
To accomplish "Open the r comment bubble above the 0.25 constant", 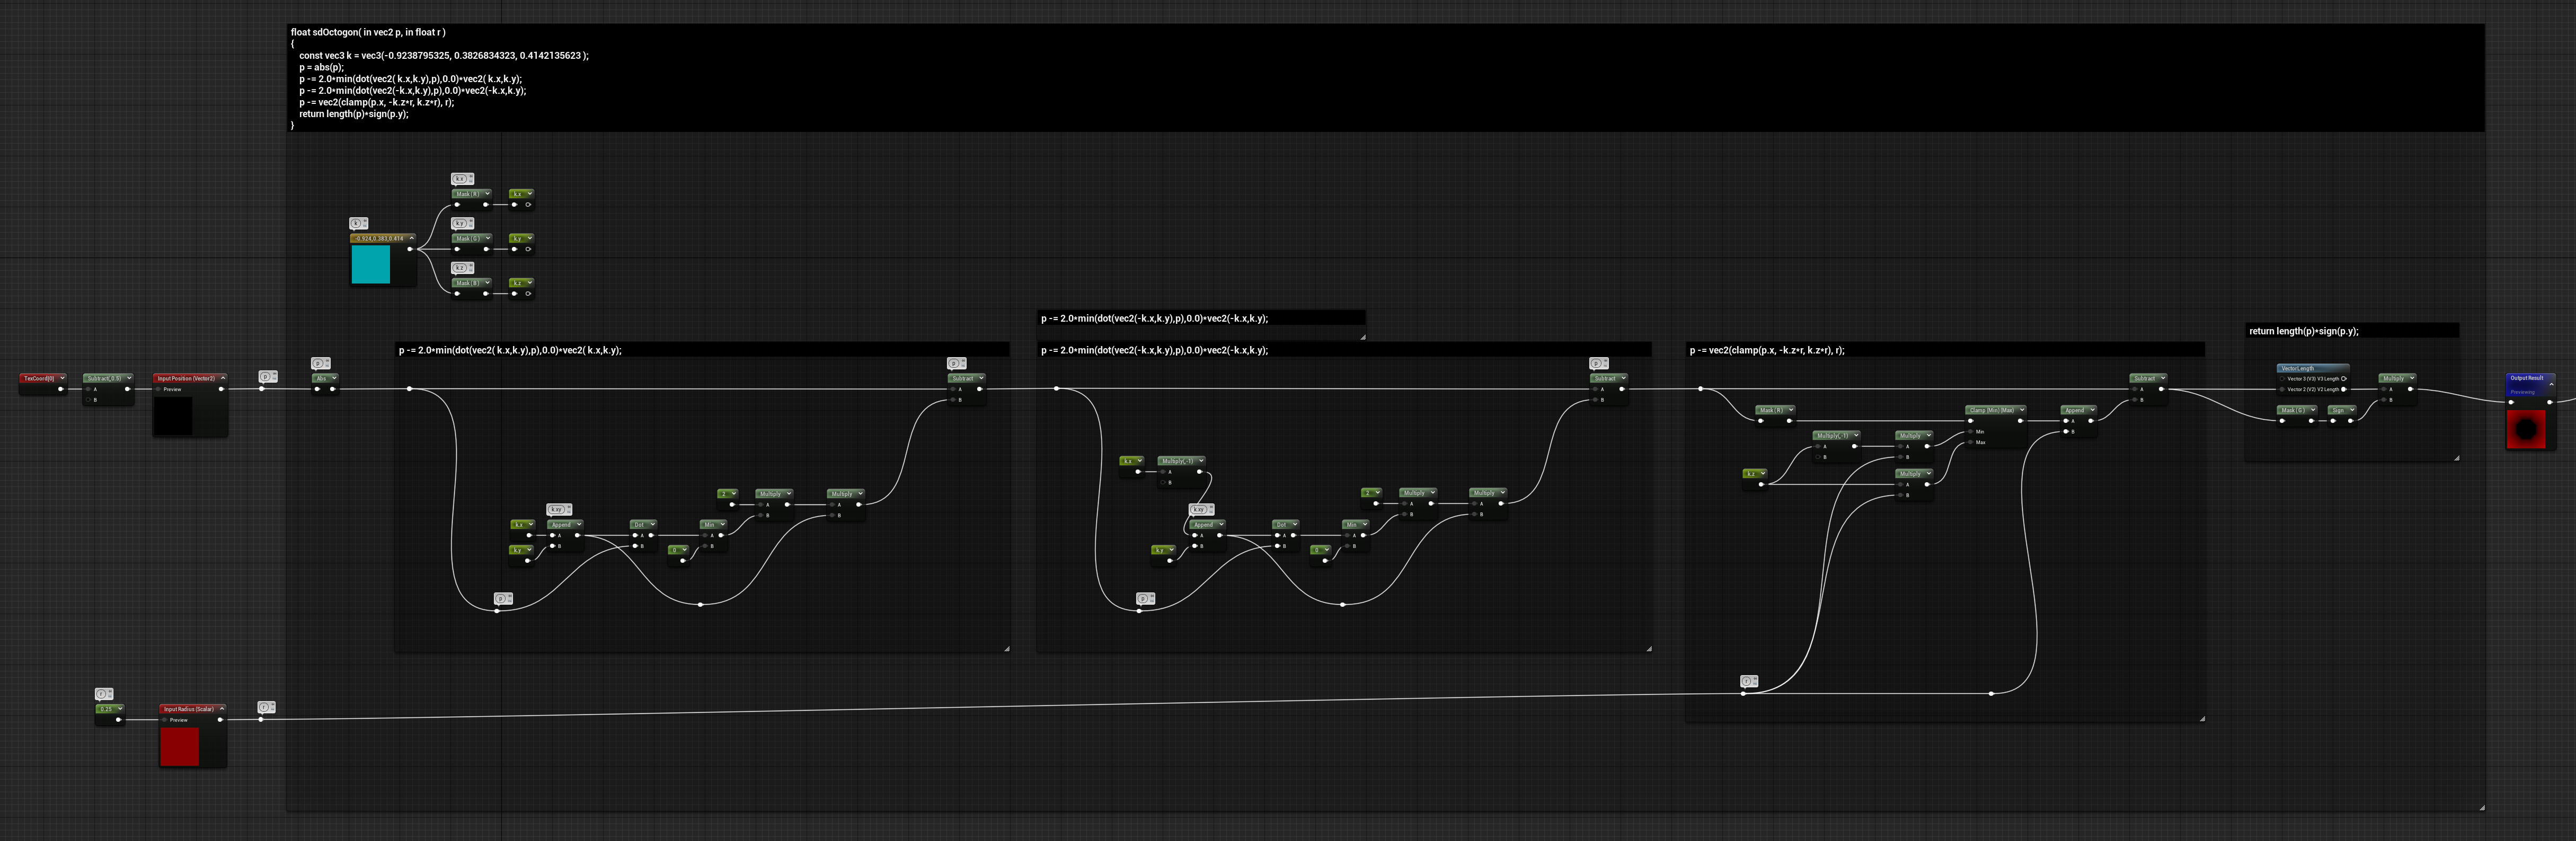I will point(104,694).
